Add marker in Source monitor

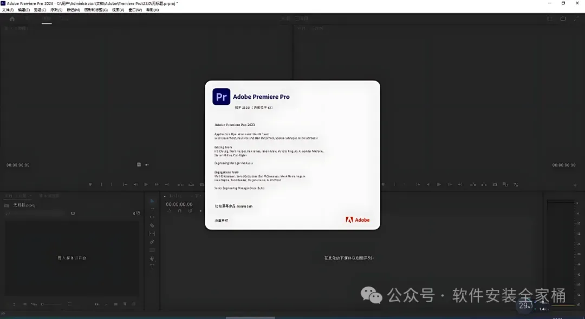pos(90,184)
